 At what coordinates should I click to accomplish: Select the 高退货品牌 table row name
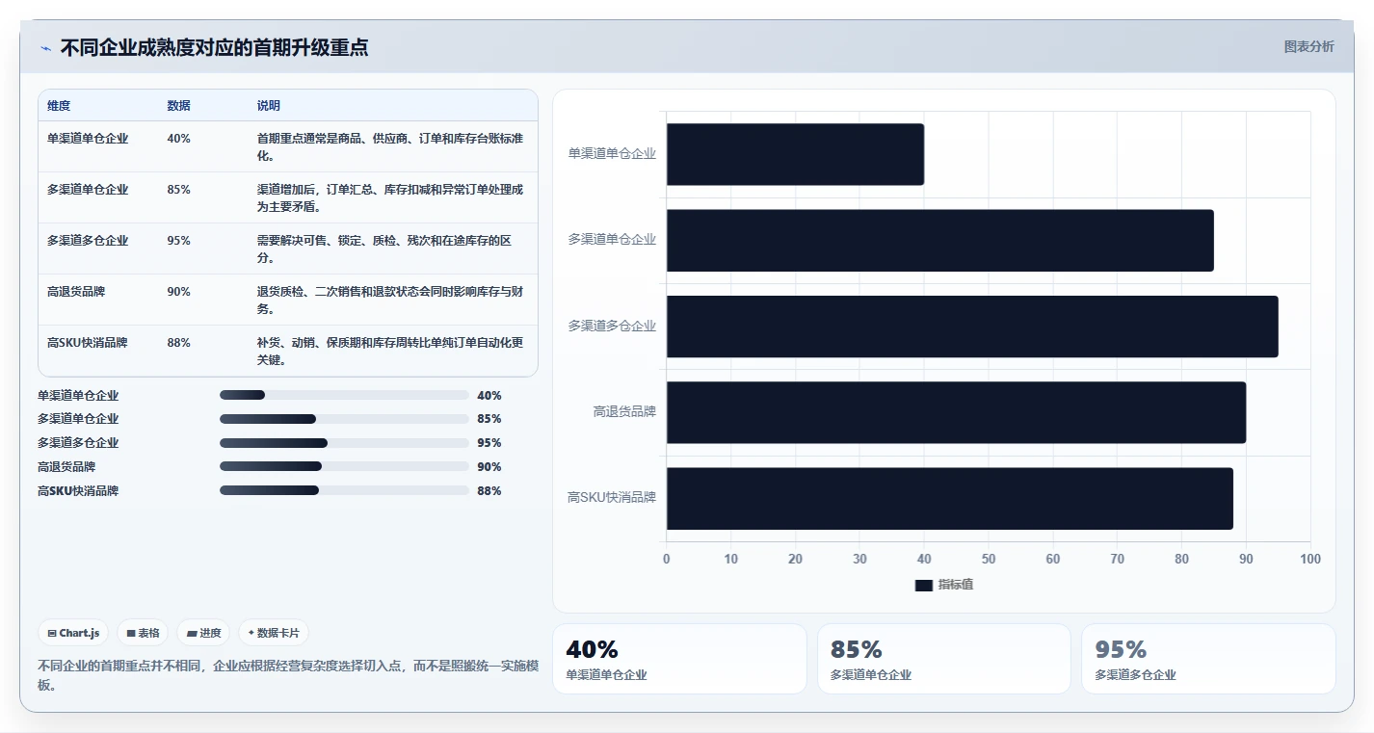[76, 292]
